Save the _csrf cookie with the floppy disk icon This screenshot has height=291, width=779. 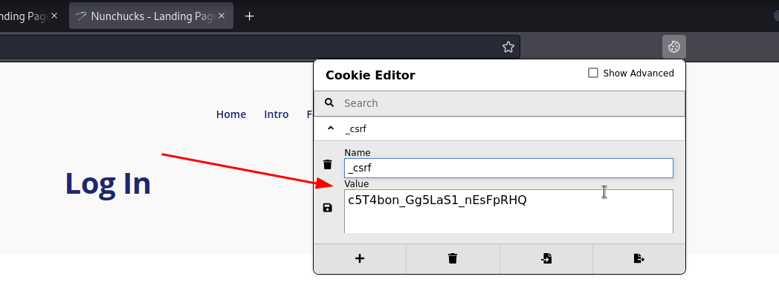[327, 208]
